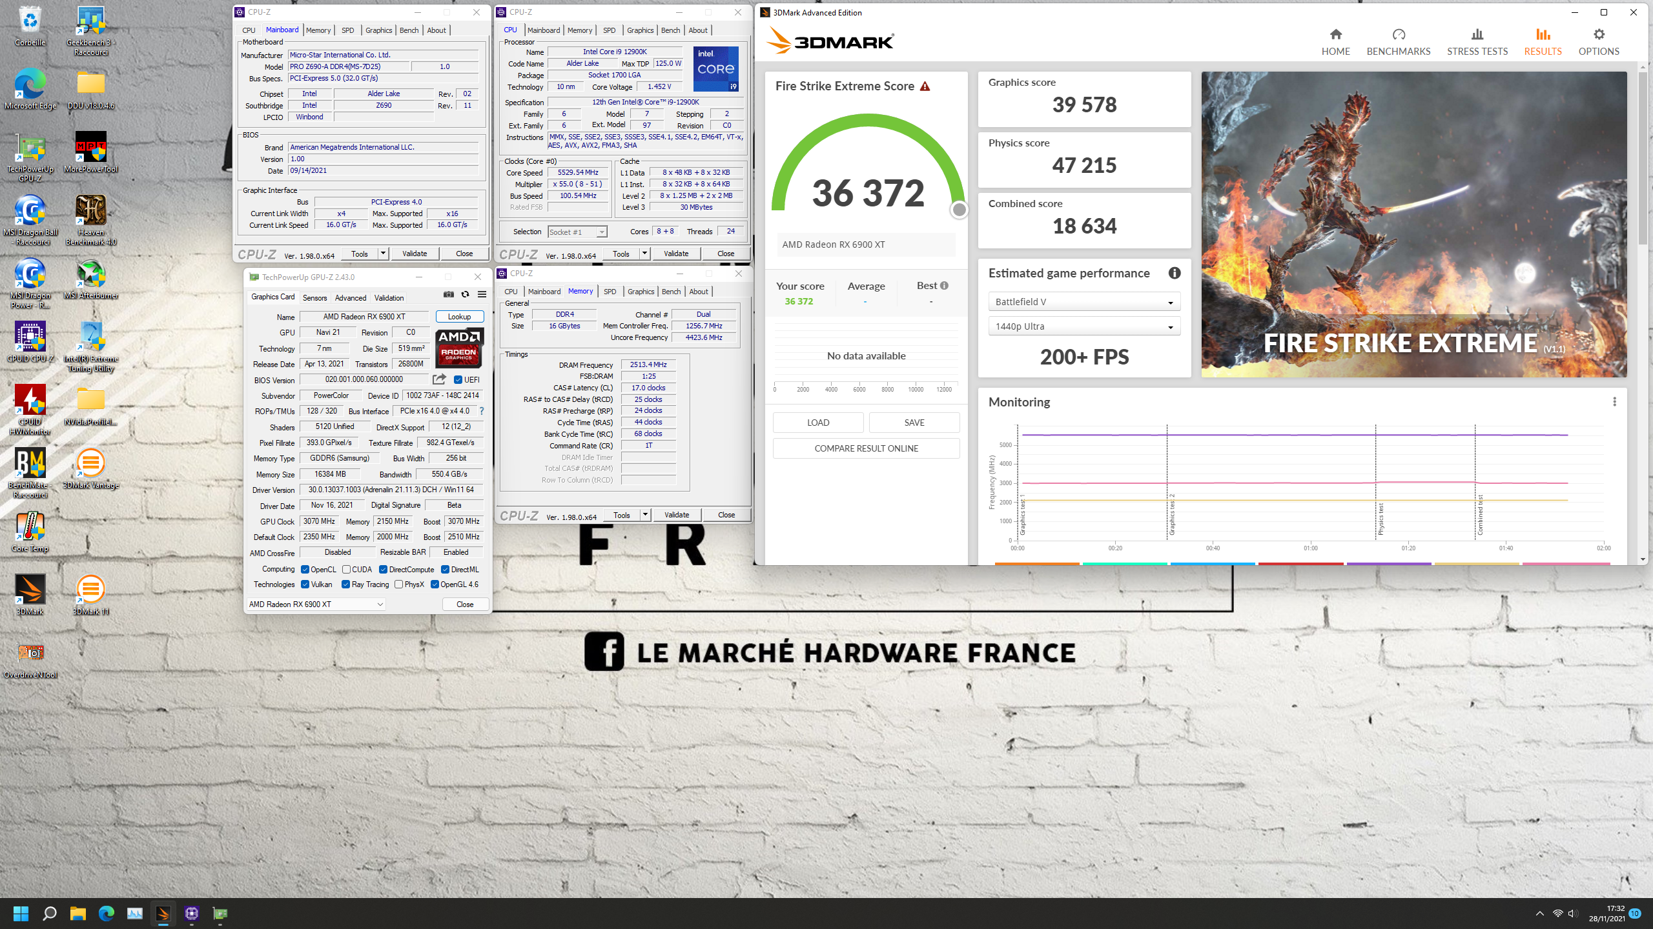Open Intel Extreme Tuning Utility desktop icon
This screenshot has height=929, width=1653.
(91, 346)
